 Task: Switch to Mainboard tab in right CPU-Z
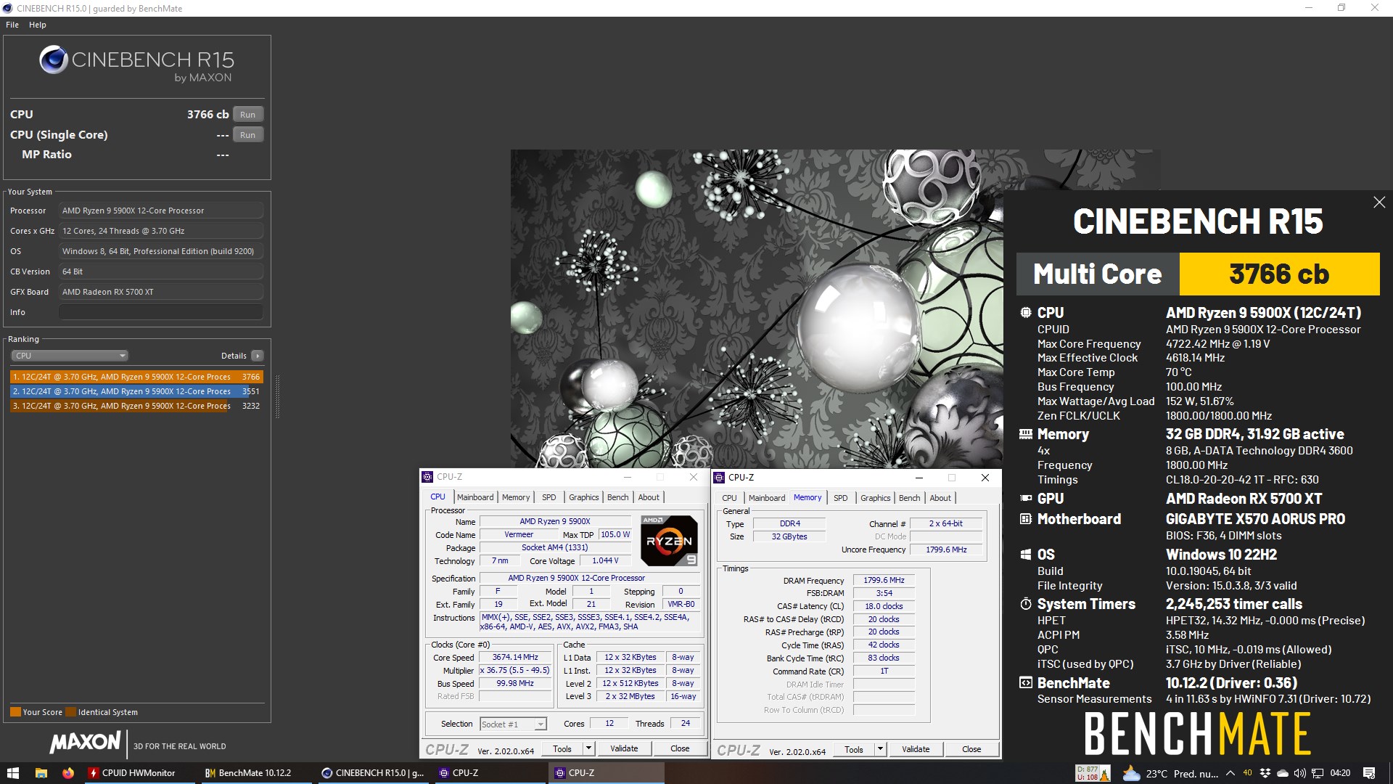[767, 498]
